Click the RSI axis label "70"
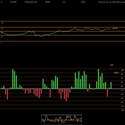The image size is (125, 125). click(2, 29)
